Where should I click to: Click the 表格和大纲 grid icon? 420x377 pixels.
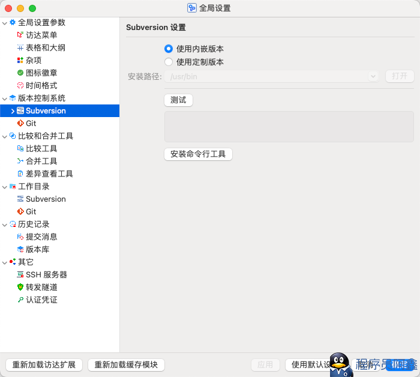pyautogui.click(x=20, y=47)
